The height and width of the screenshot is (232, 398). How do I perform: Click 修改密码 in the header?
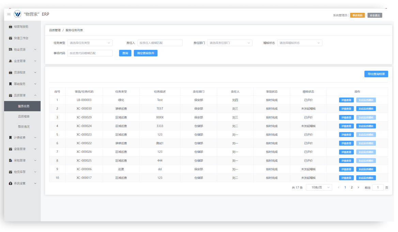(x=357, y=15)
